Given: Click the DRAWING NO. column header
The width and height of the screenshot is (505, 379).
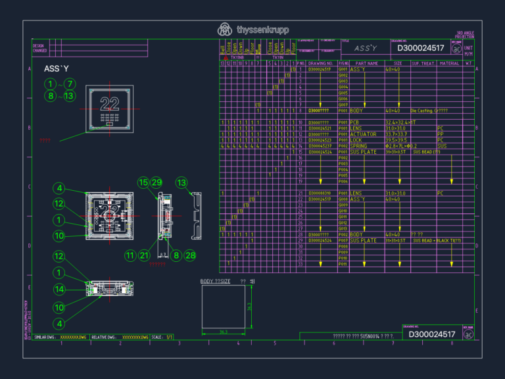Looking at the screenshot, I should pyautogui.click(x=320, y=63).
